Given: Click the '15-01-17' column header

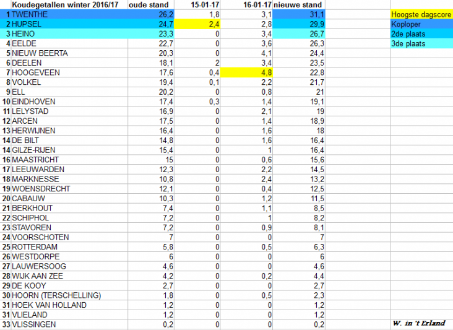Looking at the screenshot, I should (197, 4).
